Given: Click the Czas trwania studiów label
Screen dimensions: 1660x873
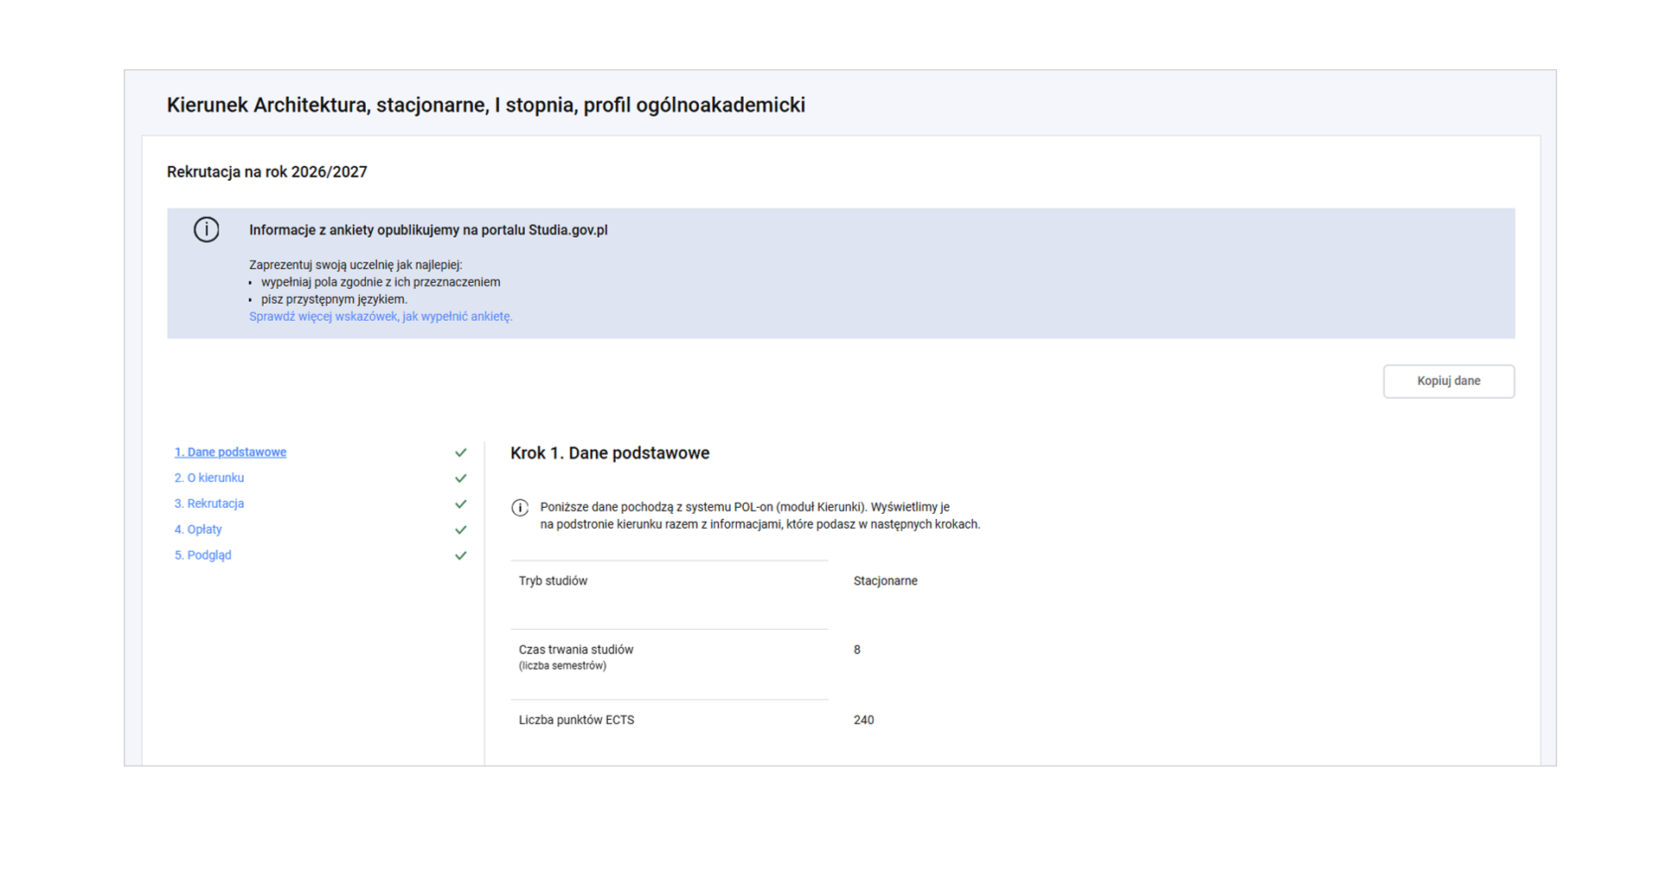Looking at the screenshot, I should click(576, 650).
